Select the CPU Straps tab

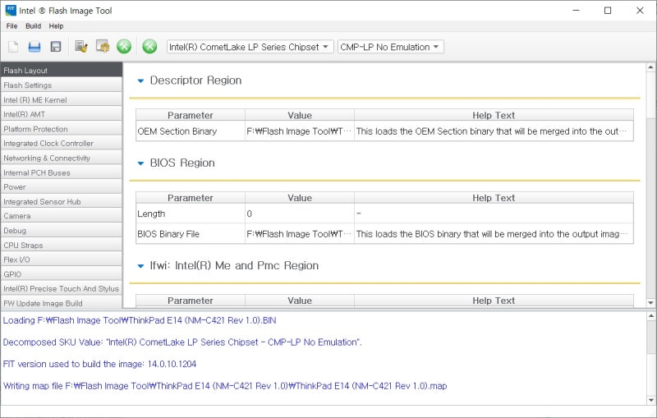(61, 245)
